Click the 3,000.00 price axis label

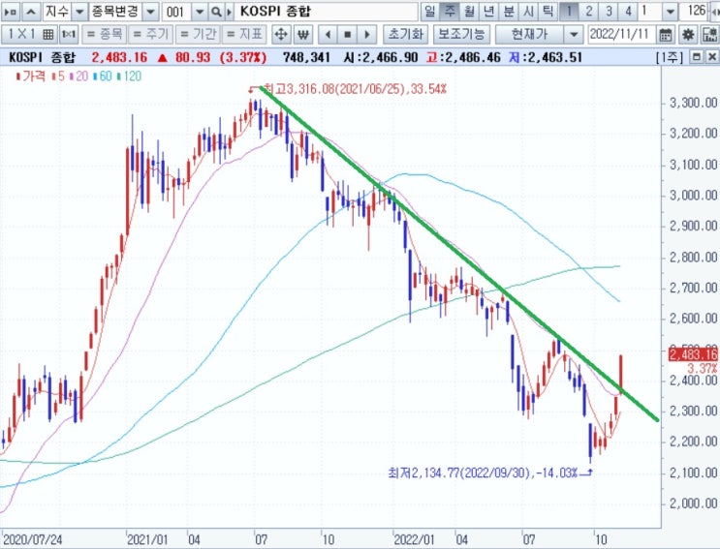[693, 196]
